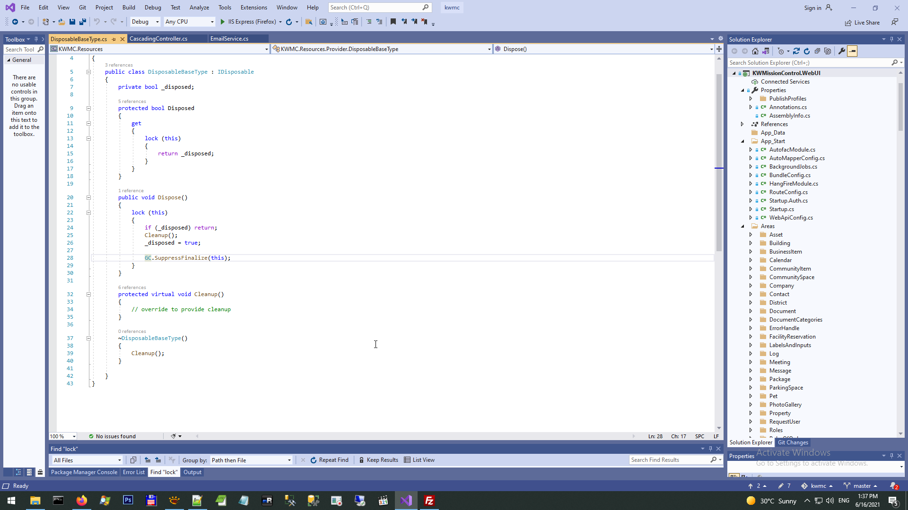
Task: Toggle a bookmark with the bookmark icon
Action: [393, 22]
